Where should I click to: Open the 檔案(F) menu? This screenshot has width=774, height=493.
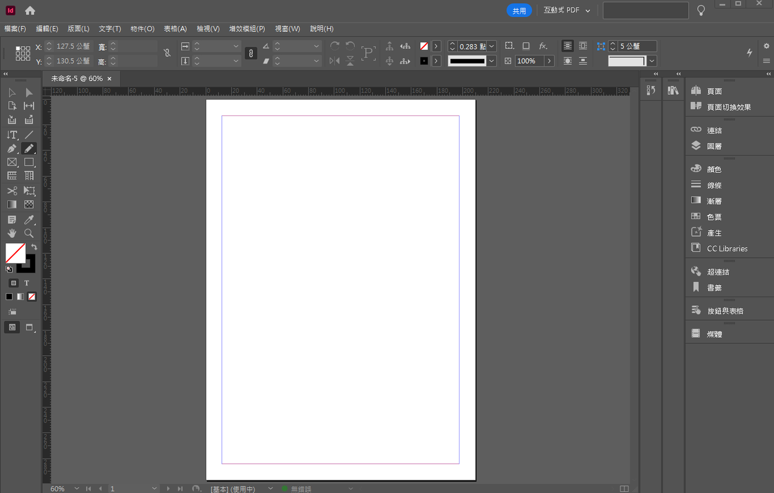(x=15, y=28)
